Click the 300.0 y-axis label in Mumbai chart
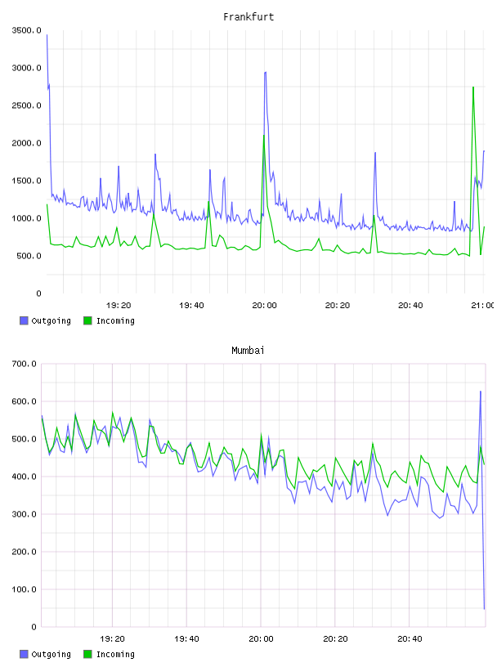Viewport: 497px width, 667px height. (x=25, y=514)
